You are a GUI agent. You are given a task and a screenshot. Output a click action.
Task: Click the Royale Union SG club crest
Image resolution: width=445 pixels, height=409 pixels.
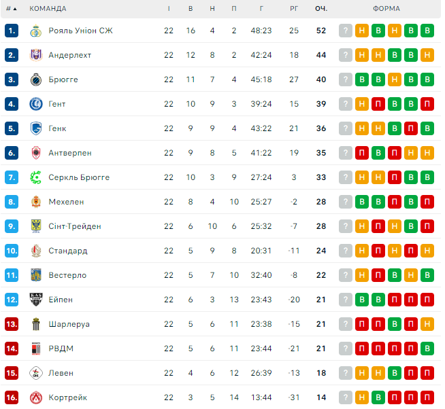click(x=36, y=31)
